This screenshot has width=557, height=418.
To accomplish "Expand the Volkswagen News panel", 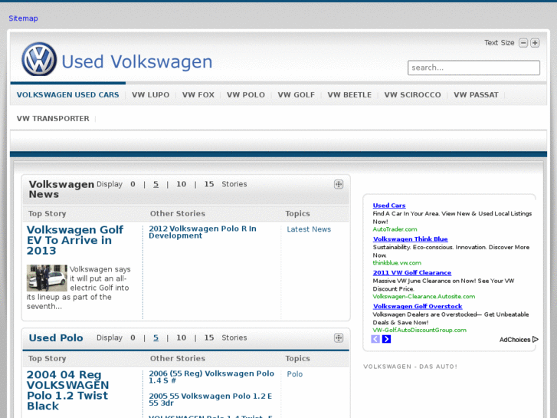I will coord(339,184).
